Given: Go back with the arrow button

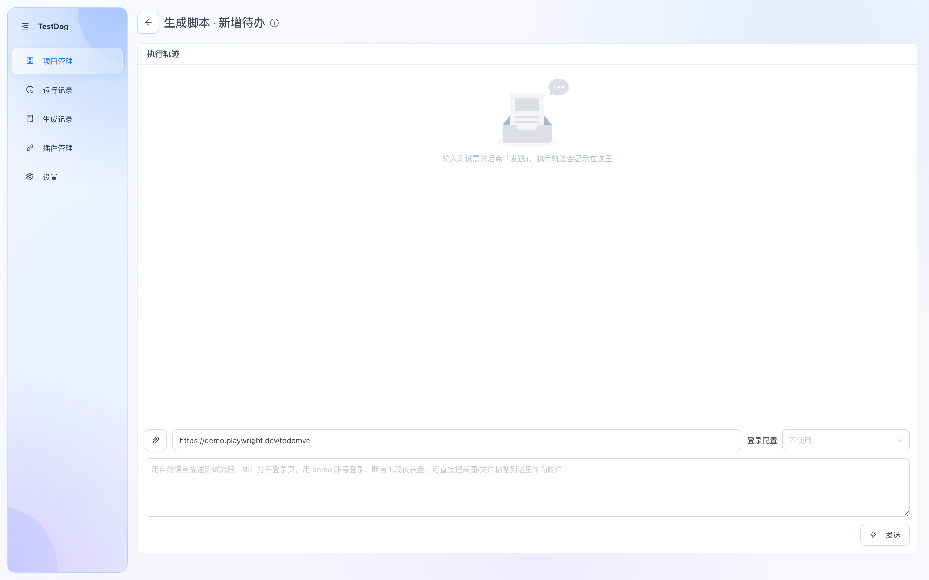Looking at the screenshot, I should coord(148,23).
